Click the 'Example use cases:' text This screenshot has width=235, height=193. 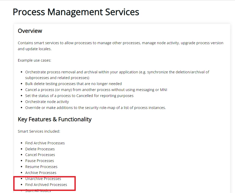pyautogui.click(x=34, y=60)
